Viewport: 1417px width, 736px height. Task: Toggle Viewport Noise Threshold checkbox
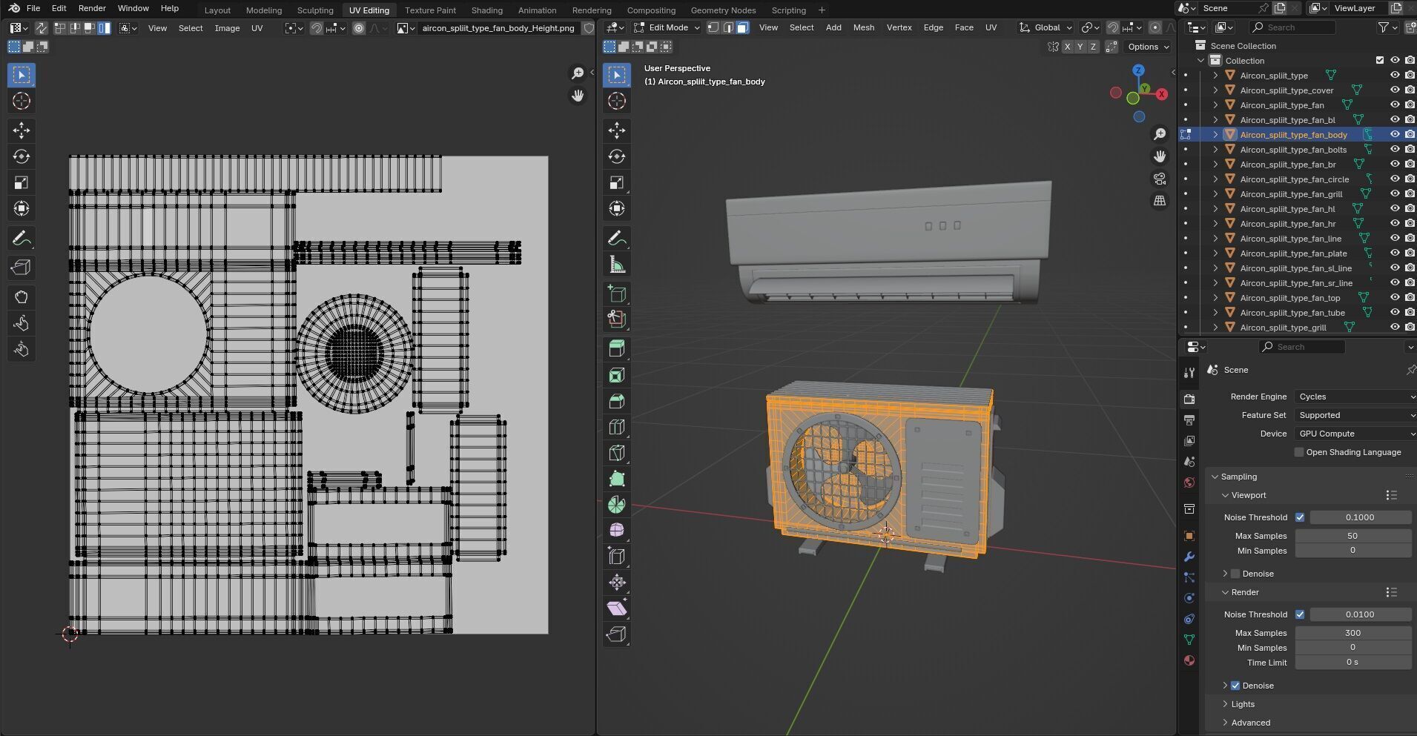click(x=1300, y=517)
